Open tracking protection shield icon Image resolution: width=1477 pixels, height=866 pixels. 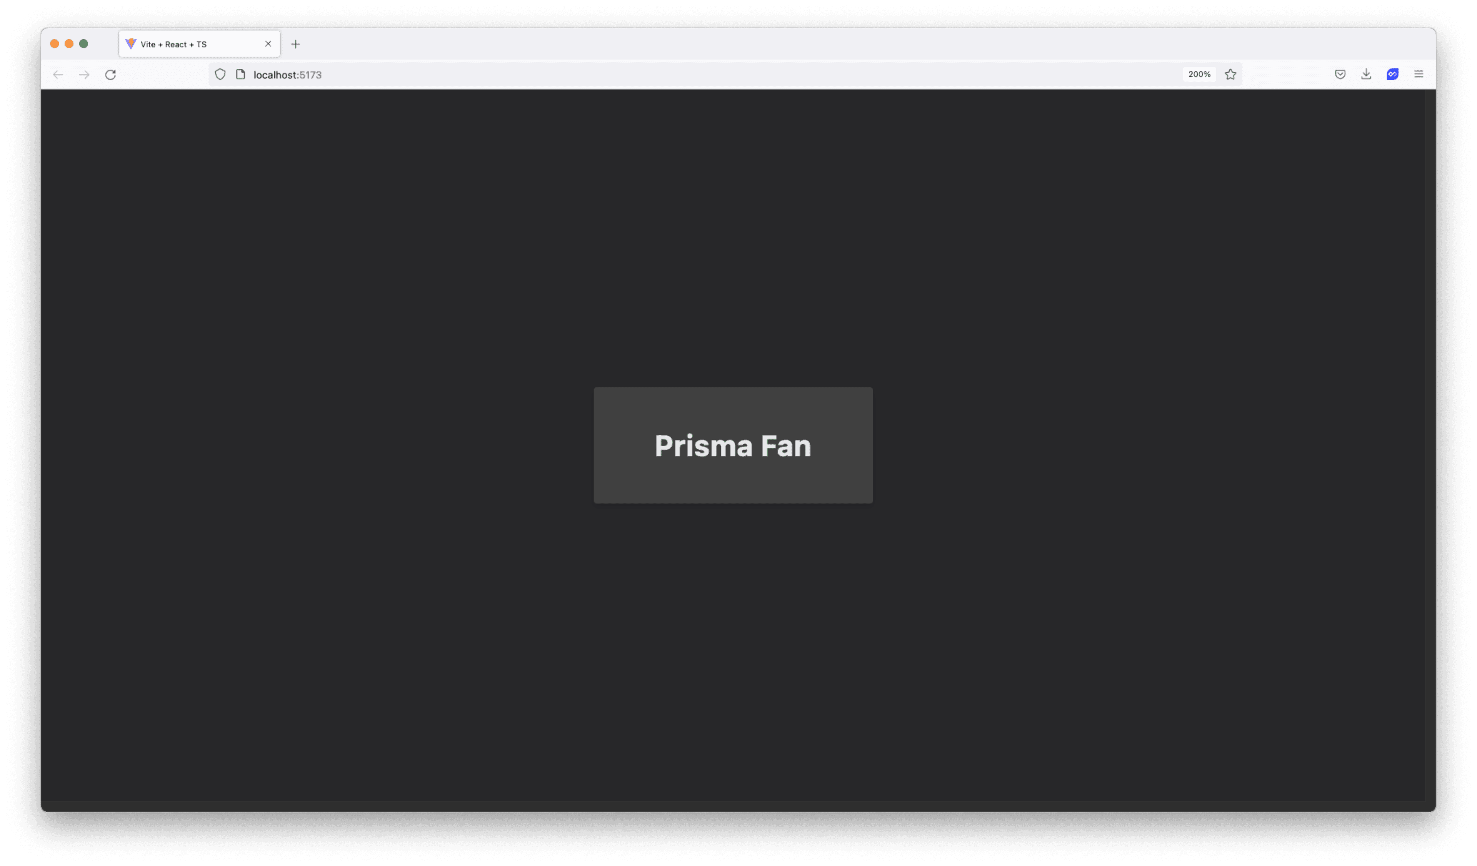[220, 74]
